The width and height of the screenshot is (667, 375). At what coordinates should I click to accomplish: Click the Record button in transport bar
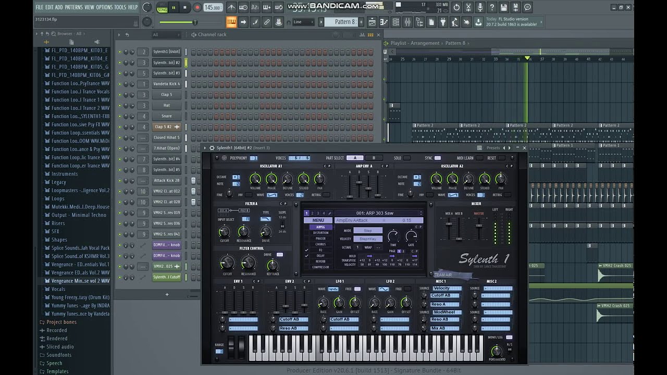click(x=197, y=7)
